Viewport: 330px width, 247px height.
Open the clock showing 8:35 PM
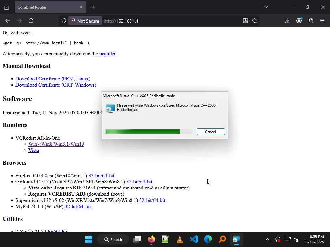(x=314, y=239)
